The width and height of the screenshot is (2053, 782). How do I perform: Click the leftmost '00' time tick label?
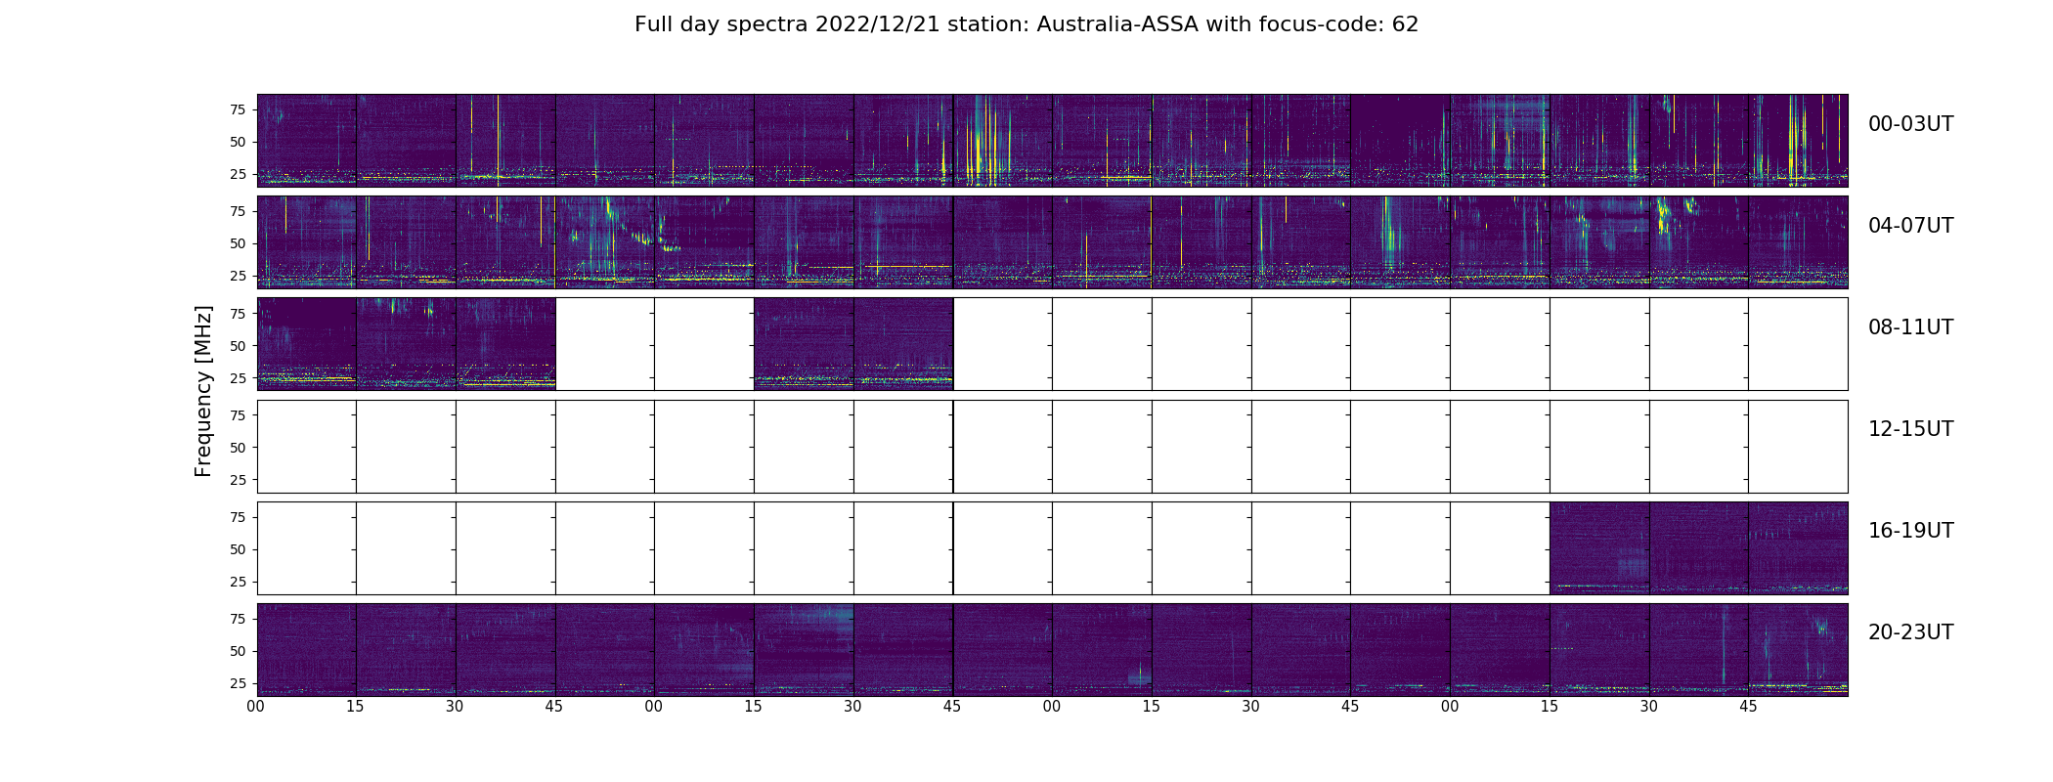pos(256,707)
